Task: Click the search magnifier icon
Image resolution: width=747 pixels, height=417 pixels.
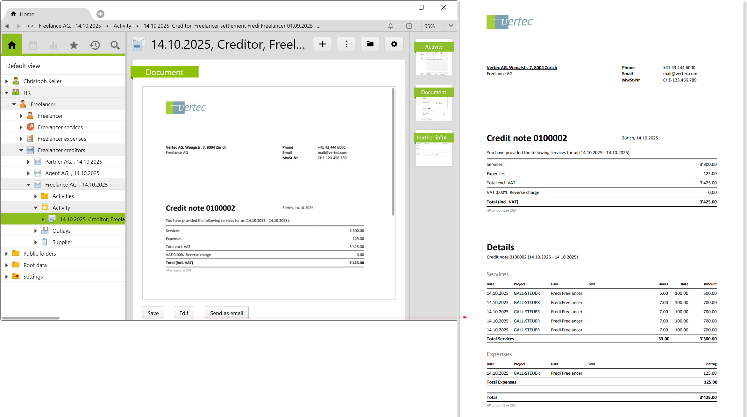Action: click(115, 45)
